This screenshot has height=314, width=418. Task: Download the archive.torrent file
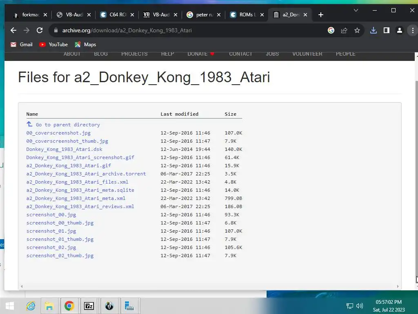(x=86, y=174)
